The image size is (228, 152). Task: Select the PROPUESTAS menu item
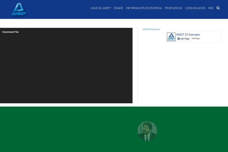pos(173,8)
